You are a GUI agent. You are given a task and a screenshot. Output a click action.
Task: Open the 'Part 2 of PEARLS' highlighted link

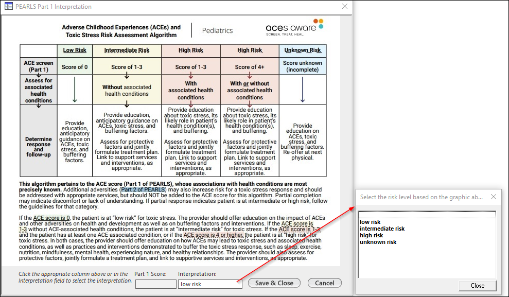pos(144,189)
